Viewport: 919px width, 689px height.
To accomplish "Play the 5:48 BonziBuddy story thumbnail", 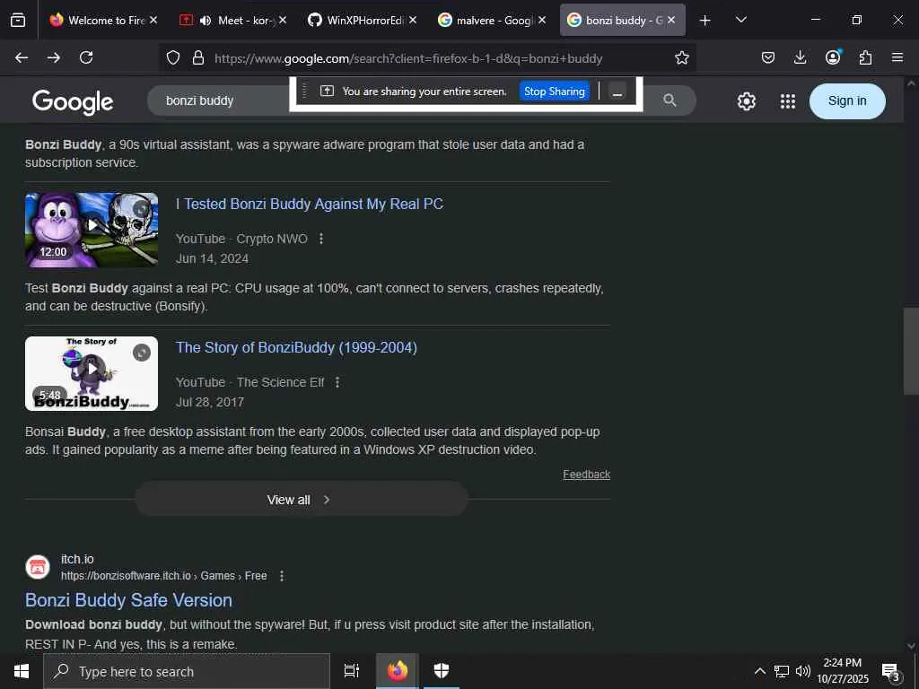I will pos(92,373).
